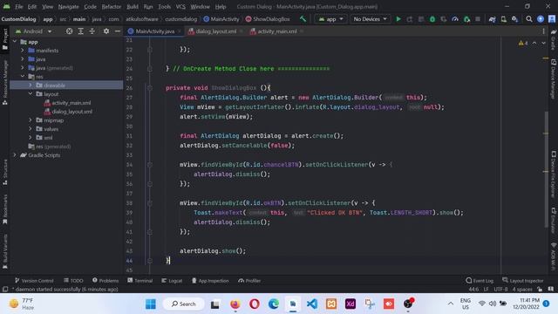The width and height of the screenshot is (558, 314).
Task: Toggle tool window quick access icon bottom-left
Action: tap(5, 289)
